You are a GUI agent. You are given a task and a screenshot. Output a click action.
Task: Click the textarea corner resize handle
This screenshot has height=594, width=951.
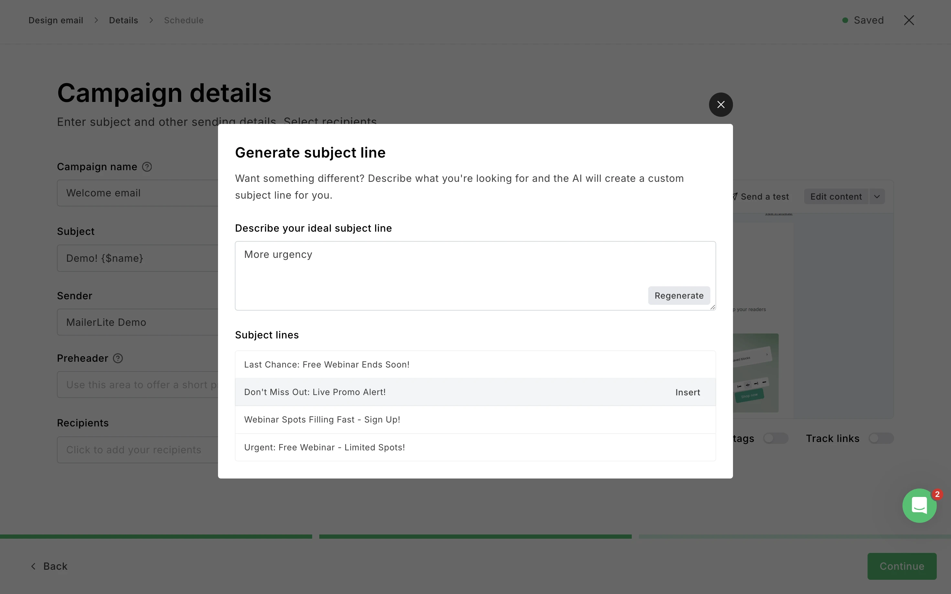(x=713, y=307)
